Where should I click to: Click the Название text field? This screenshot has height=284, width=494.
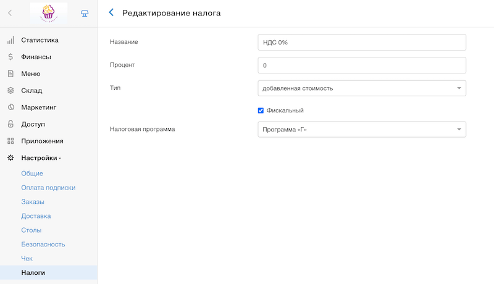tap(361, 42)
